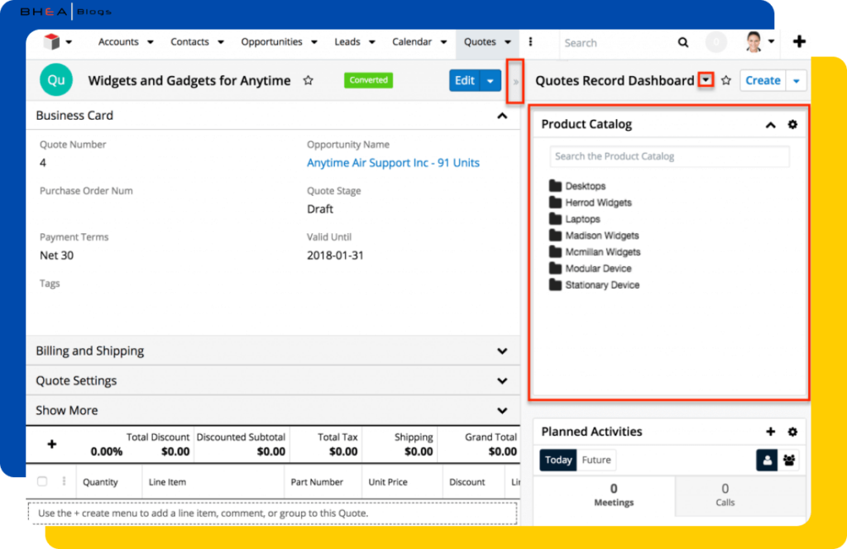Image resolution: width=847 pixels, height=549 pixels.
Task: Open the Quotes module tab
Action: click(x=480, y=41)
